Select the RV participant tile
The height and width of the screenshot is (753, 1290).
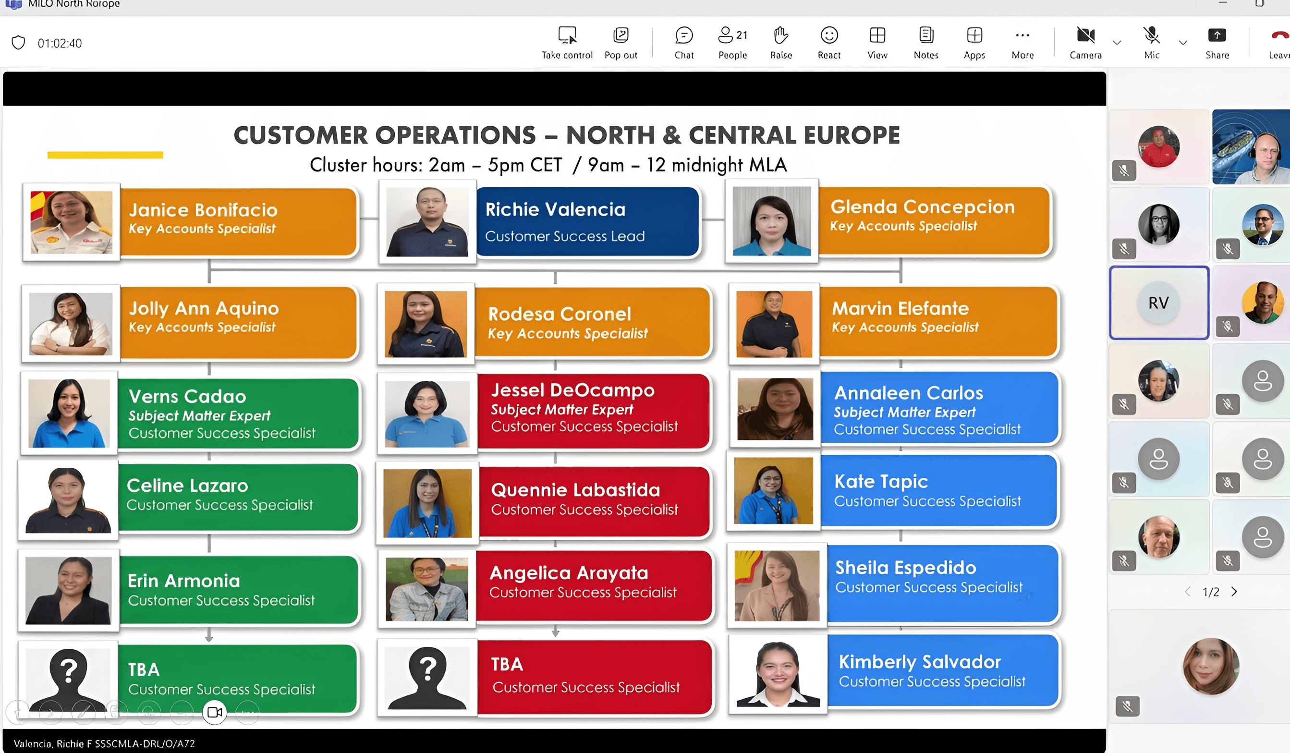(x=1159, y=303)
